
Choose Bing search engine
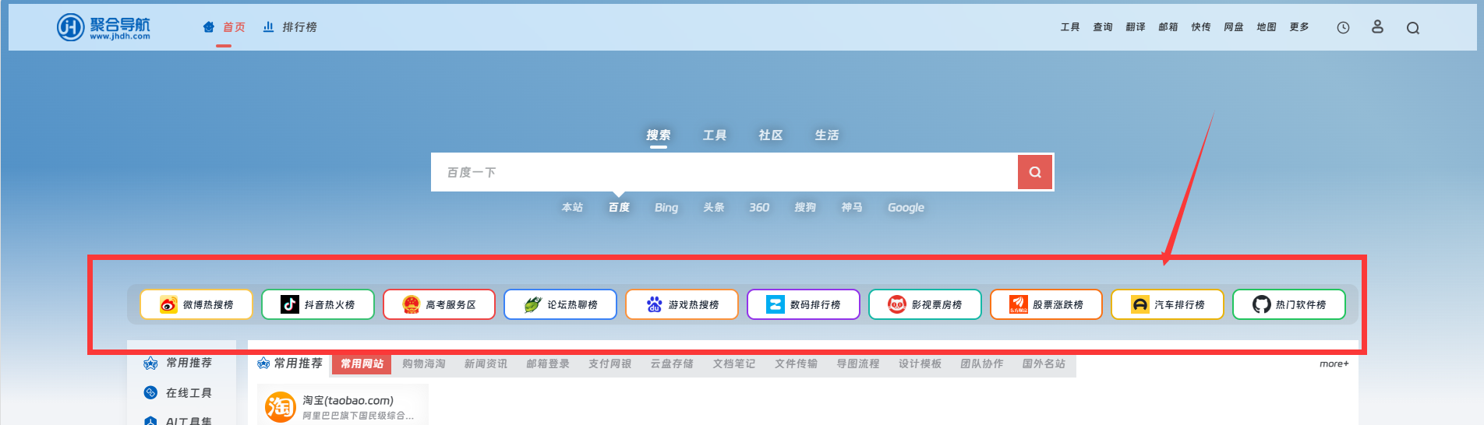(666, 208)
